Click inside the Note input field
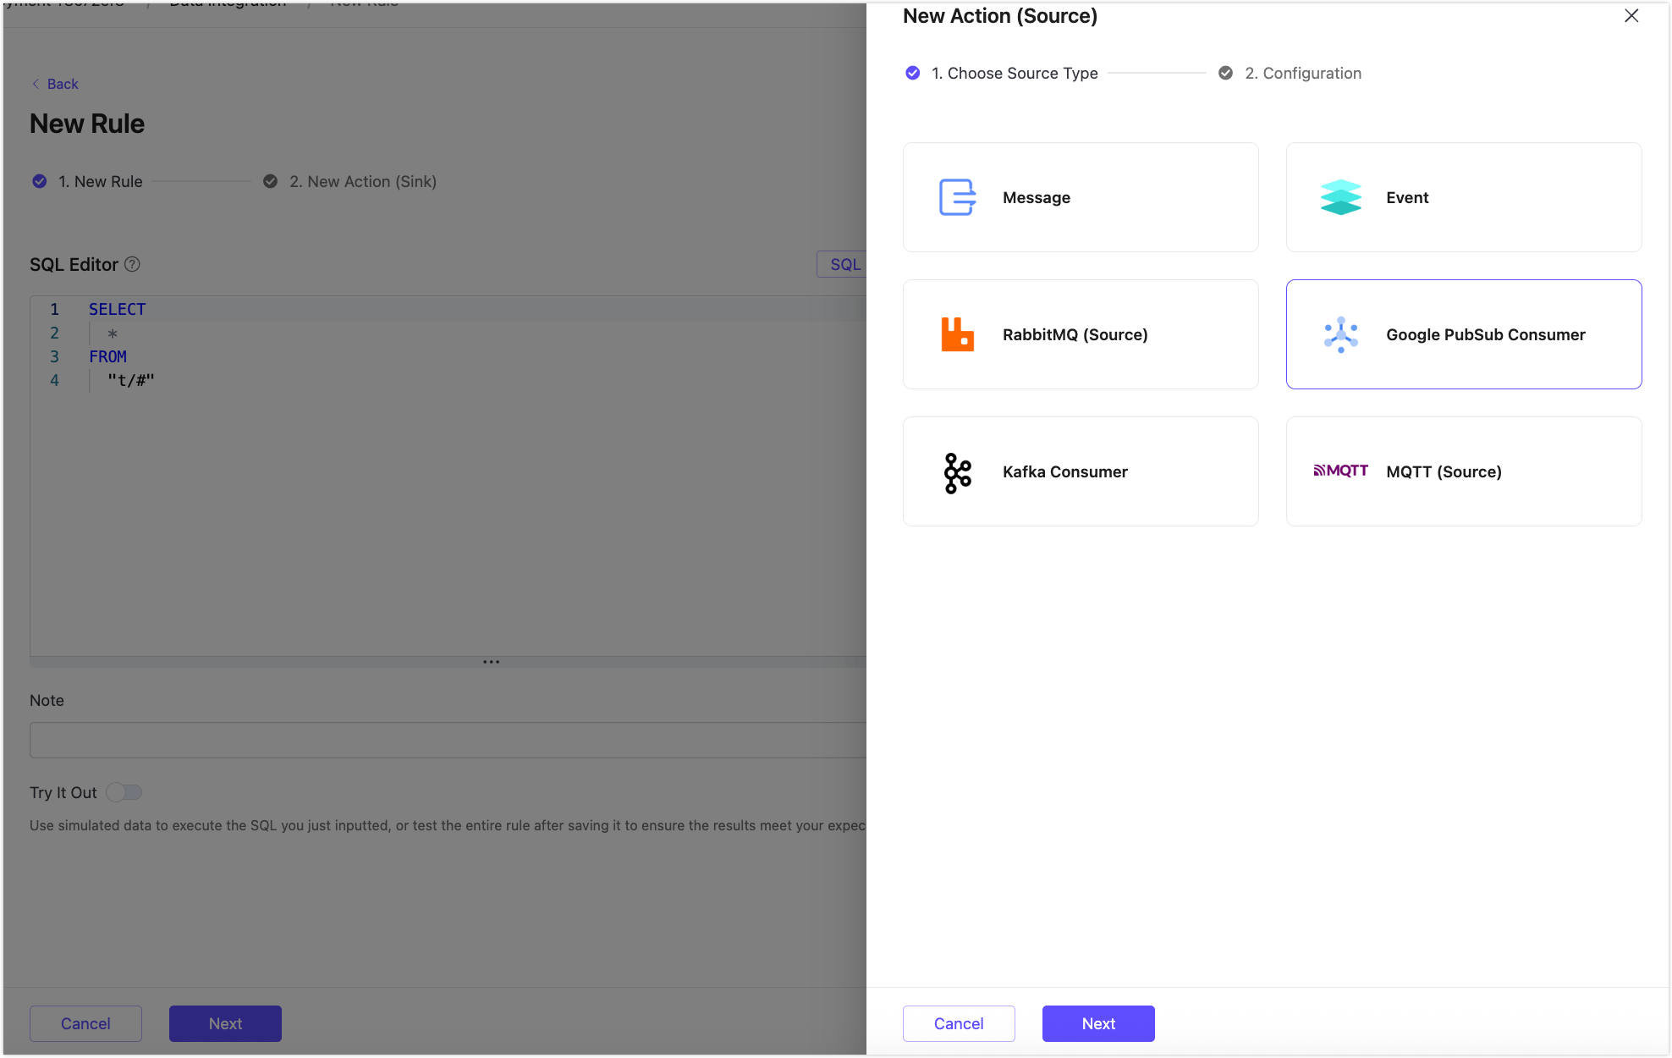This screenshot has width=1672, height=1058. point(448,740)
